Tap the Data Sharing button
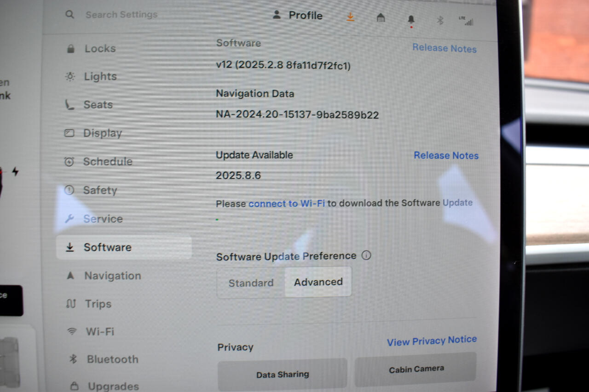Viewport: 589px width, 392px height. click(283, 375)
